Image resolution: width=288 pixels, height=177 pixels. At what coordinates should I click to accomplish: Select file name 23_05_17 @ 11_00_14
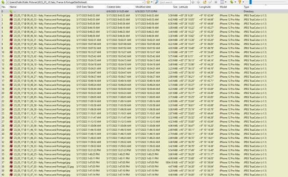coord(42,101)
